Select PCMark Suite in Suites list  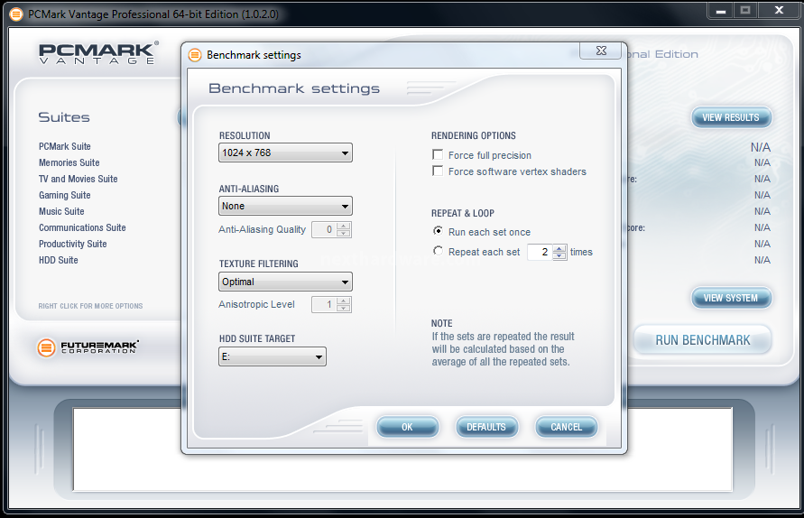[x=65, y=147]
